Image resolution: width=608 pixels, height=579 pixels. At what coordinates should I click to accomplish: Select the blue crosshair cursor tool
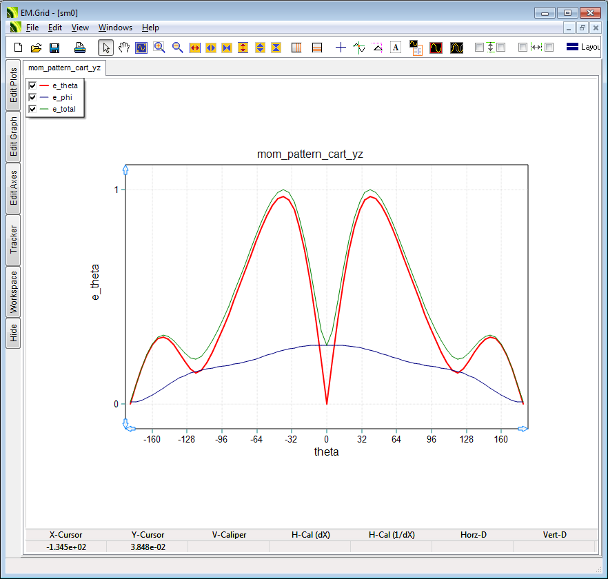tap(341, 48)
